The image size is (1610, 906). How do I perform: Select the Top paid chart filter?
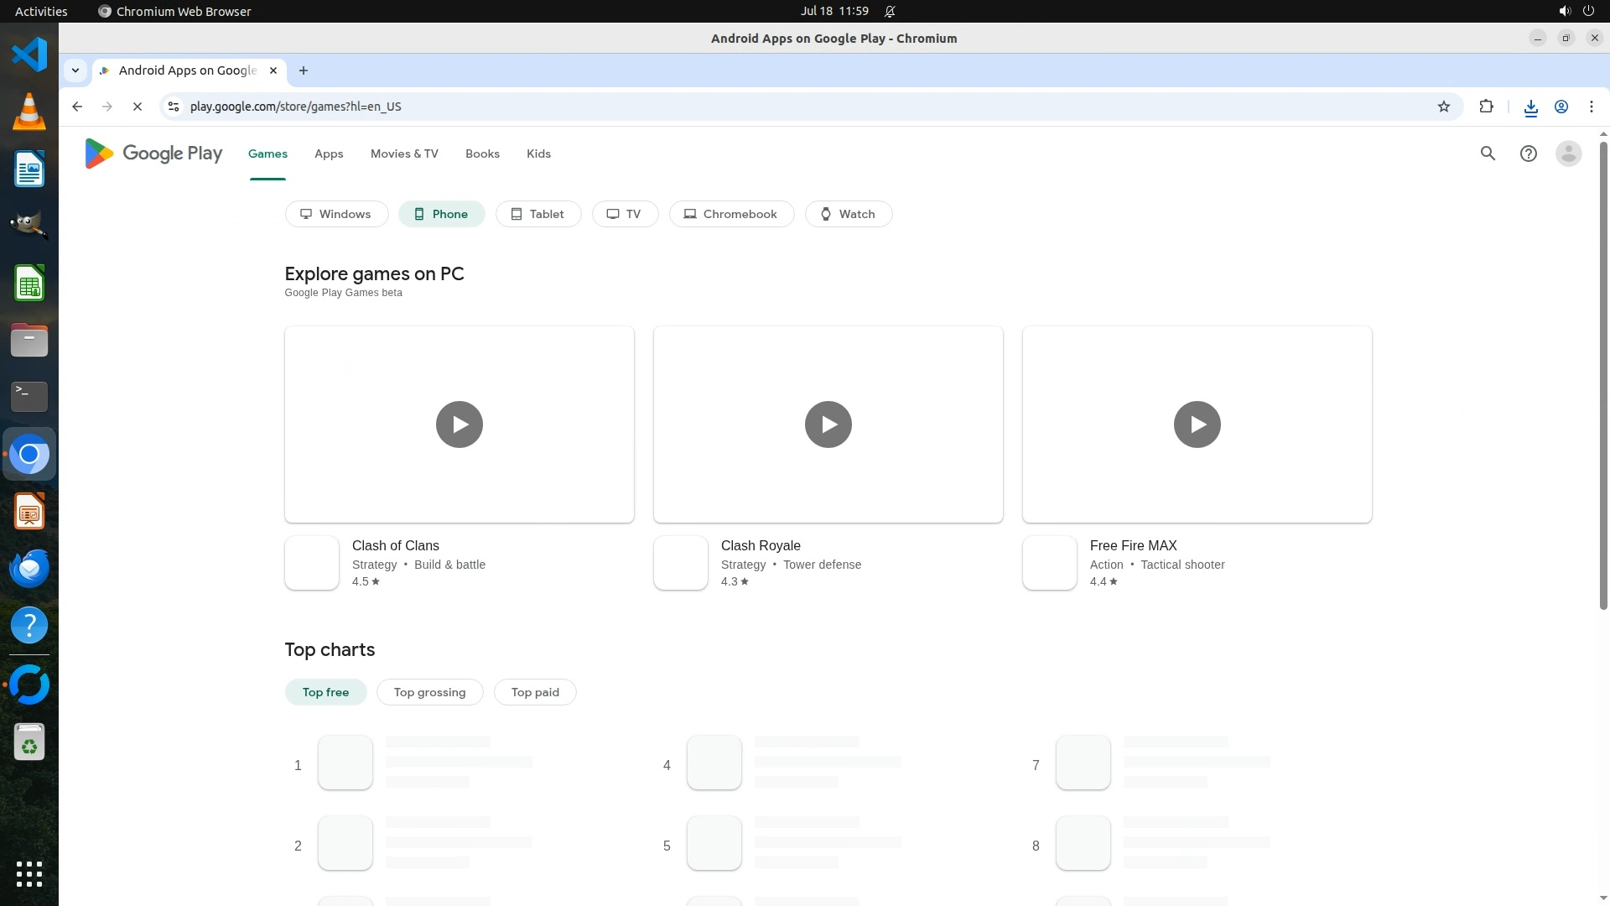pyautogui.click(x=535, y=692)
